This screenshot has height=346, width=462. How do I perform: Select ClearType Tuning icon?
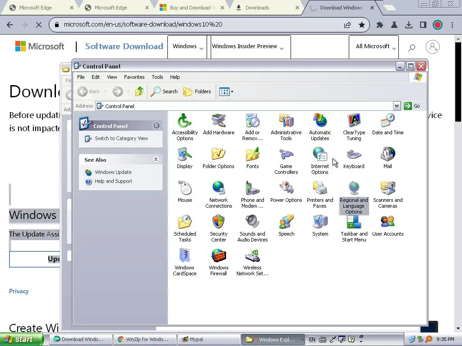[354, 127]
